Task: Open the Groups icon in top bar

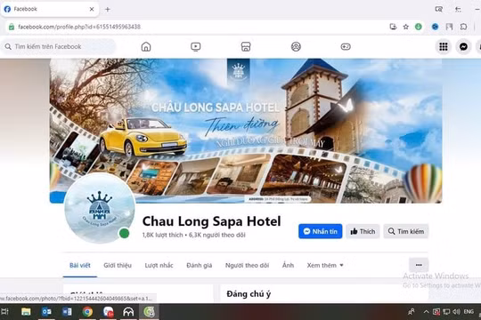Action: coord(296,46)
